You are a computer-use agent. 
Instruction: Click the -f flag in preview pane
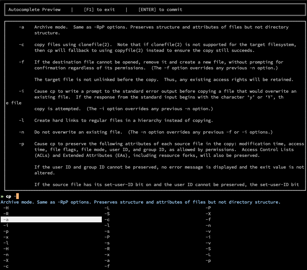pyautogui.click(x=21, y=62)
